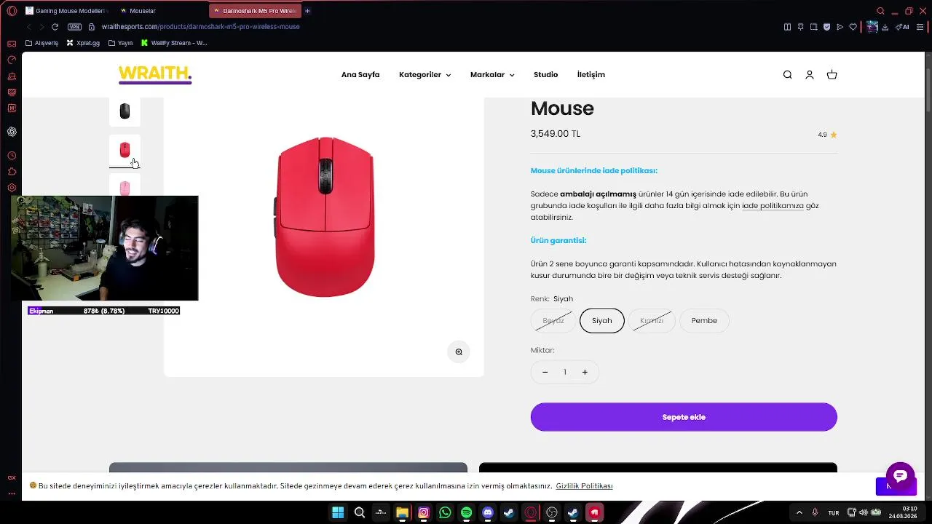The image size is (932, 524).
Task: Select the Pembe color option
Action: [704, 320]
